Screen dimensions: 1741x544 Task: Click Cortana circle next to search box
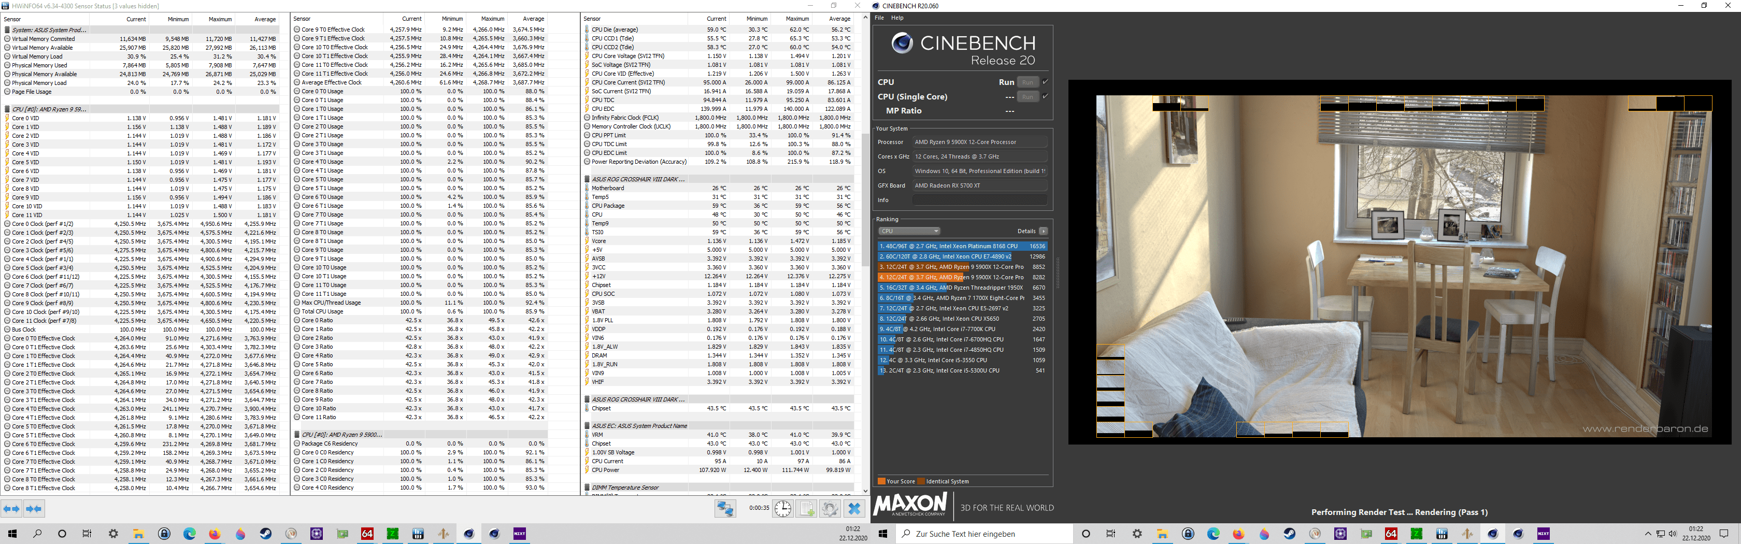(x=1086, y=534)
